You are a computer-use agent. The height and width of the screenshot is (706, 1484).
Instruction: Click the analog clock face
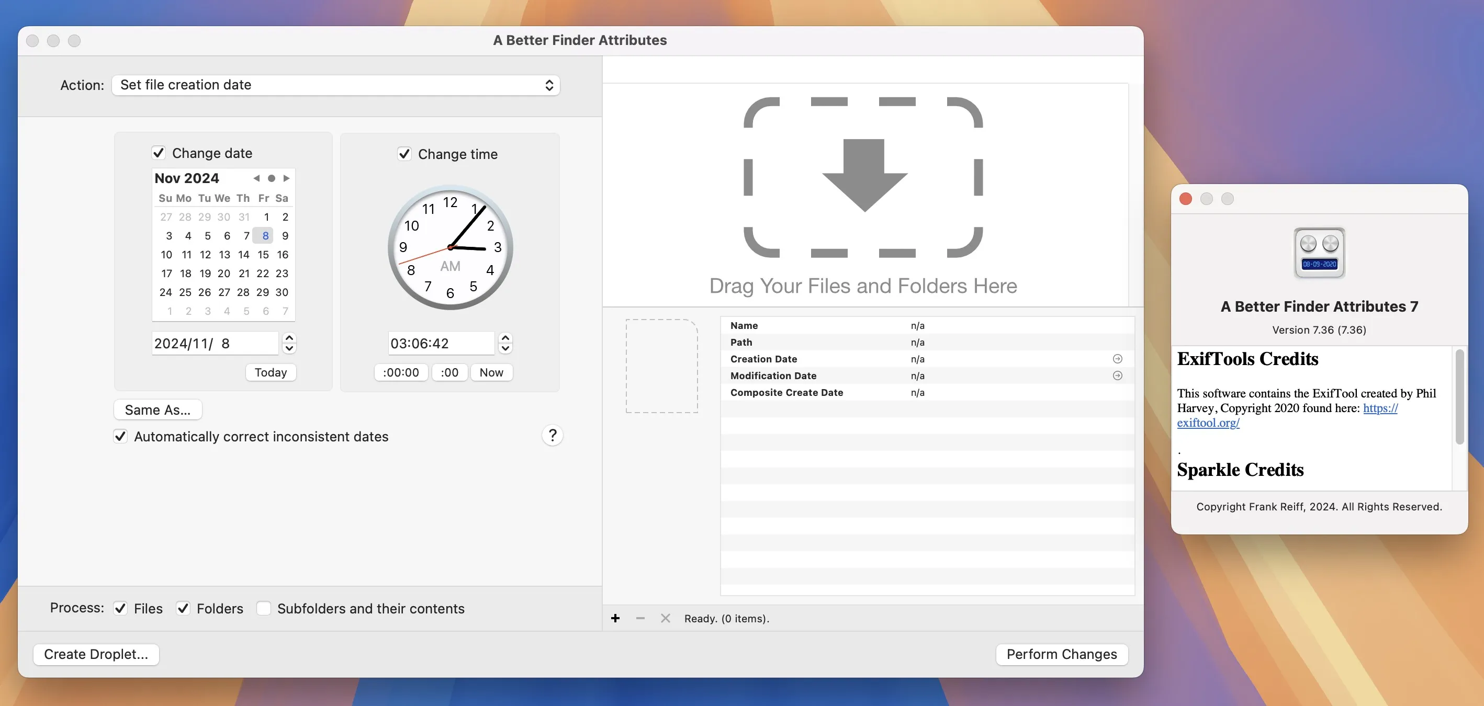(x=450, y=247)
